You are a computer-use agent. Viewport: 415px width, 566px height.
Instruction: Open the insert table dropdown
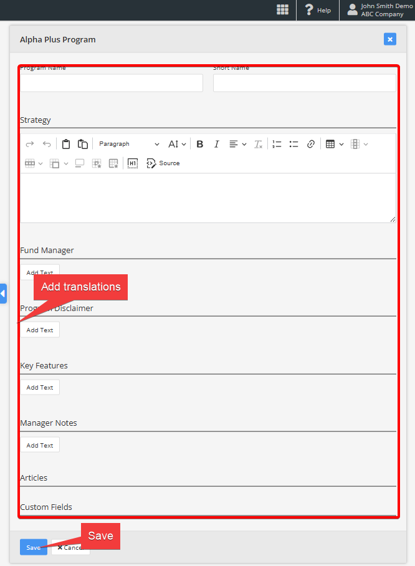coord(335,144)
